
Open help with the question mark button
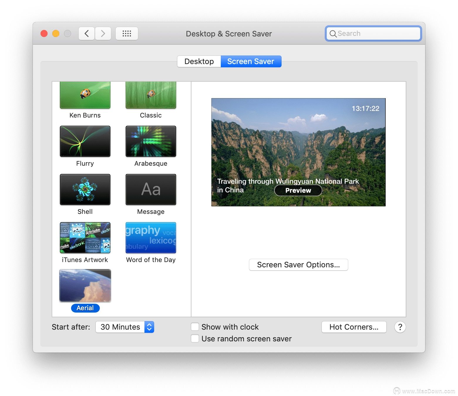click(400, 327)
